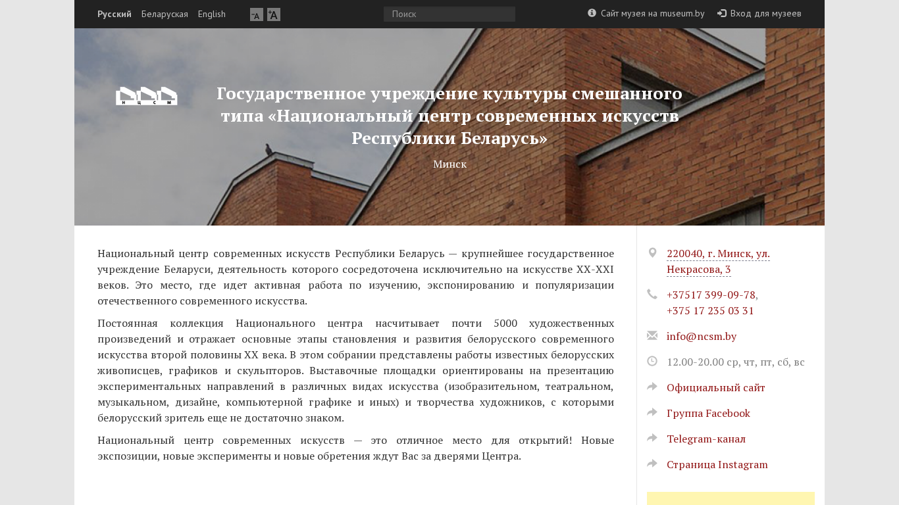Click the arrow icon beside Telegram-канал
The width and height of the screenshot is (899, 505).
click(x=652, y=438)
